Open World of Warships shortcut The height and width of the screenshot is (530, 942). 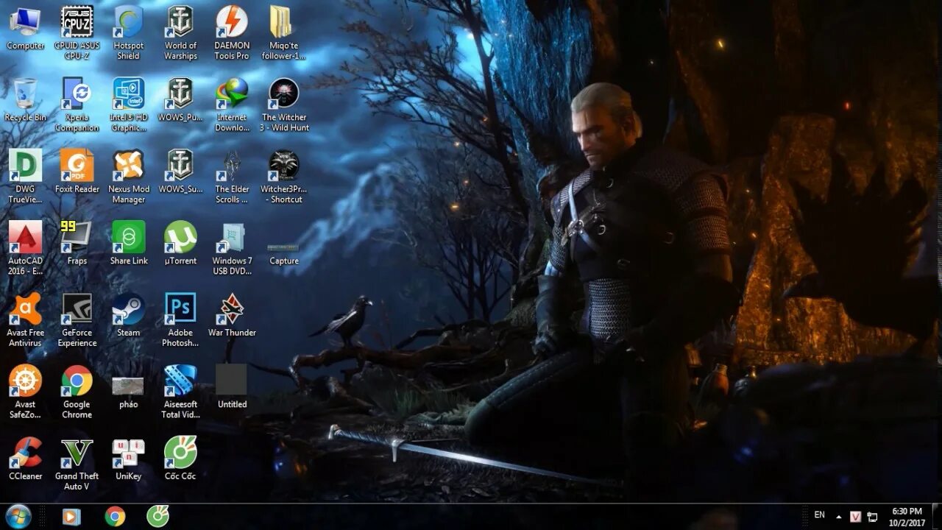point(180,32)
